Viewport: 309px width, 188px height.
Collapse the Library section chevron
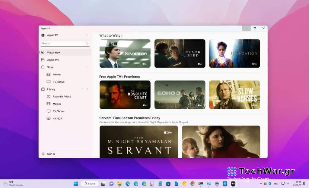[x=88, y=88]
